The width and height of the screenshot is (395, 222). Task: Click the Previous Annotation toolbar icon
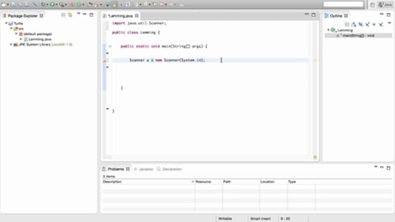pyautogui.click(x=146, y=4)
